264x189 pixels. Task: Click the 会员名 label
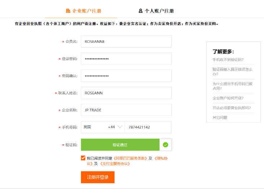pyautogui.click(x=71, y=41)
